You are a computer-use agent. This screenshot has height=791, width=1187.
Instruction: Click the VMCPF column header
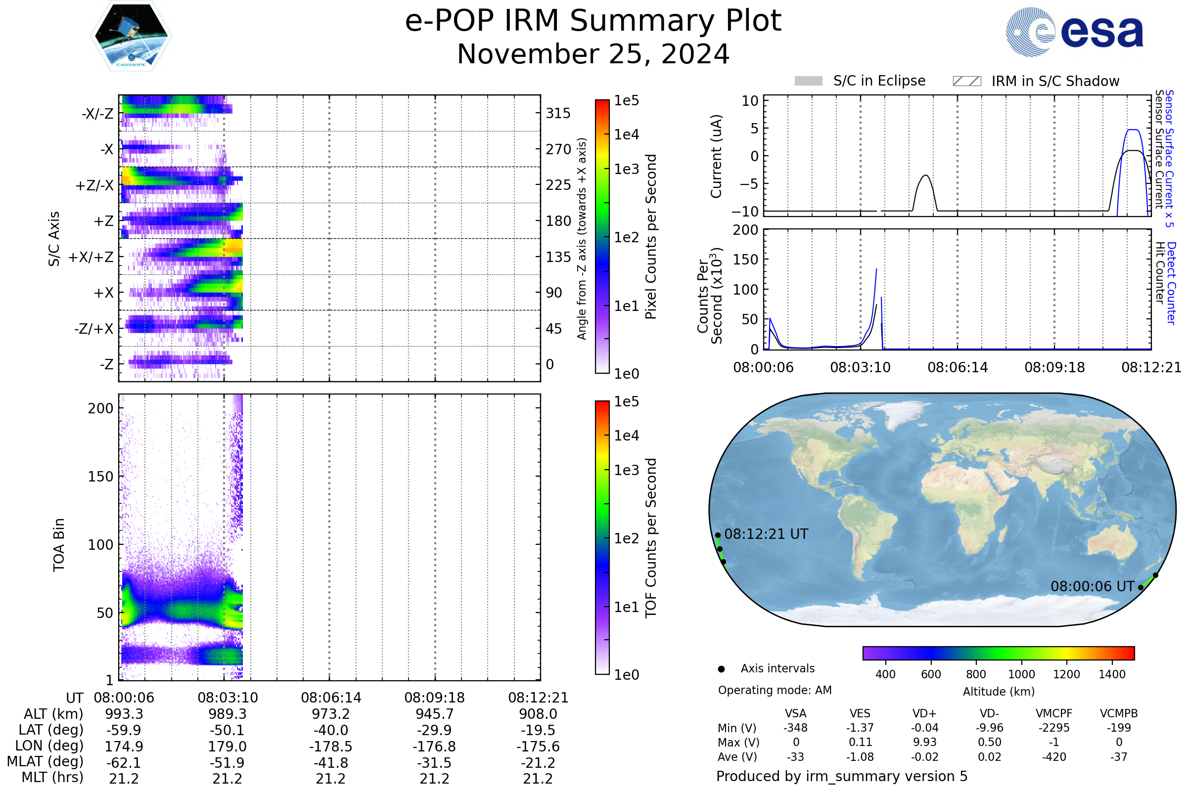(x=1054, y=713)
